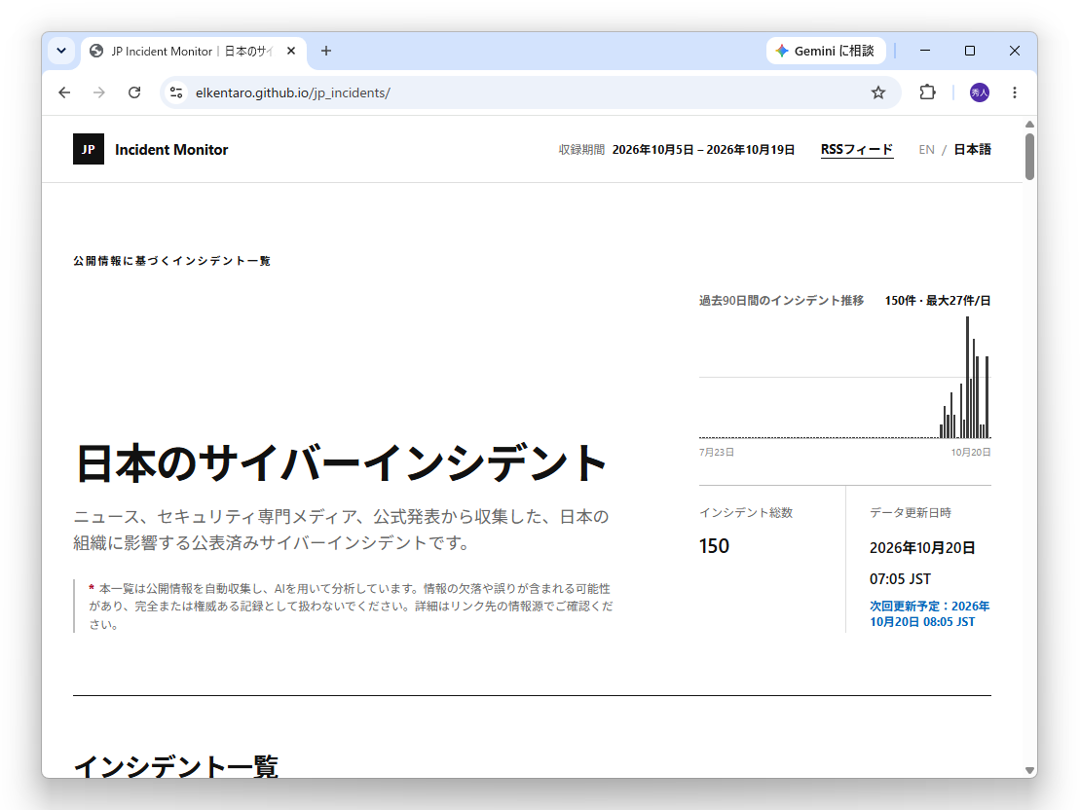The image size is (1080, 810).
Task: Click the 150件・最大27件/日 label
Action: (x=938, y=300)
